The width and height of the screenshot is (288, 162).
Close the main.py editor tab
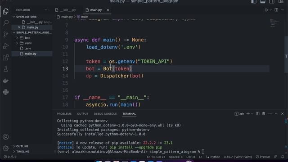[x=108, y=10]
